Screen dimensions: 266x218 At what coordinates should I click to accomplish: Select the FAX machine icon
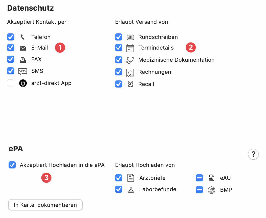point(22,59)
